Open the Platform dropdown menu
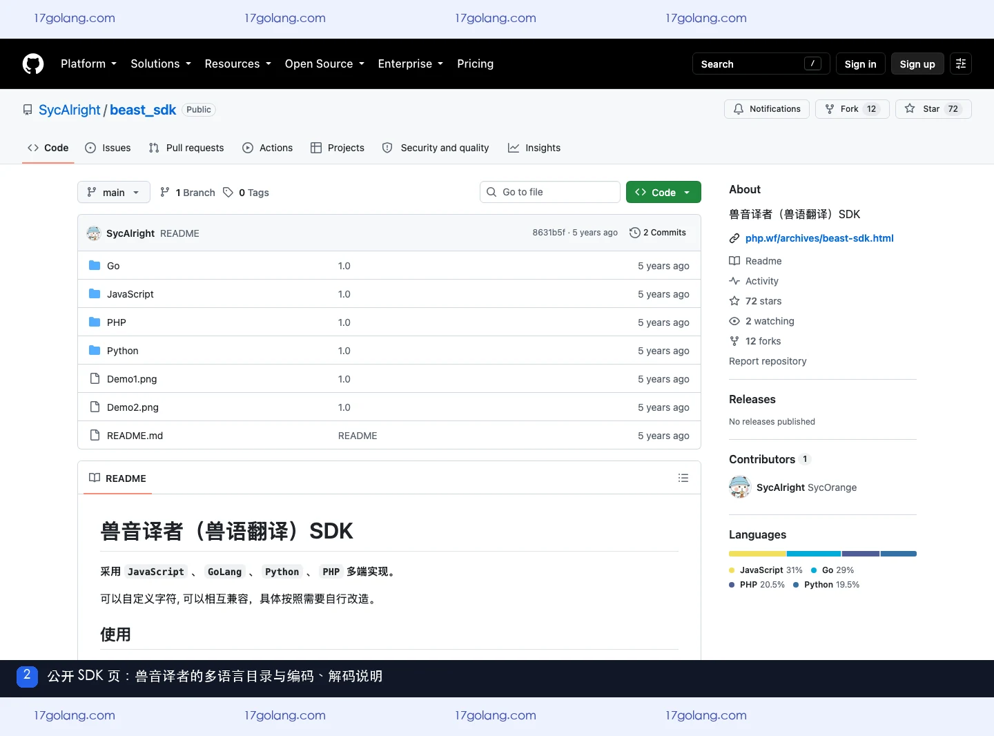The image size is (994, 736). coord(88,64)
